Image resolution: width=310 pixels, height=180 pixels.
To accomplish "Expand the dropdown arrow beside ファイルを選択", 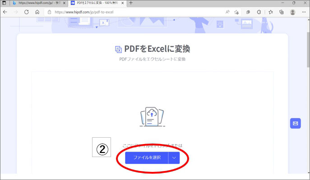I will pos(174,157).
